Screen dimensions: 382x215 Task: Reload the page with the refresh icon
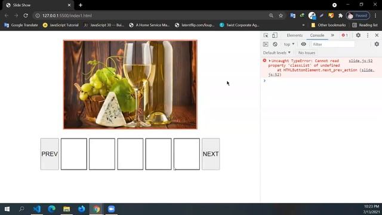[x=26, y=16]
